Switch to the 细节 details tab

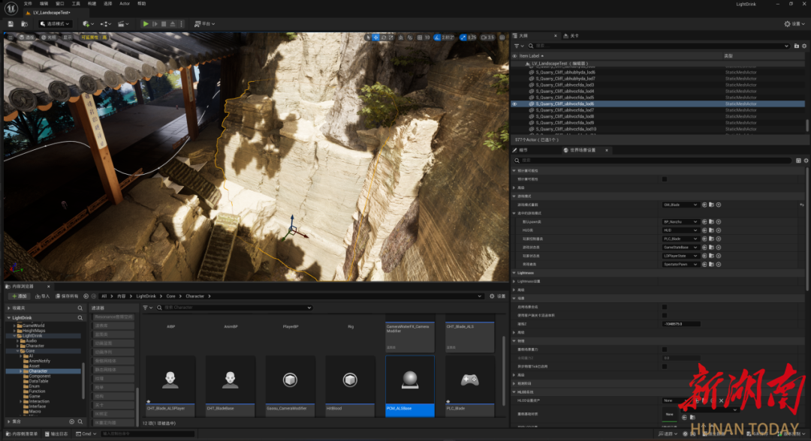click(523, 150)
